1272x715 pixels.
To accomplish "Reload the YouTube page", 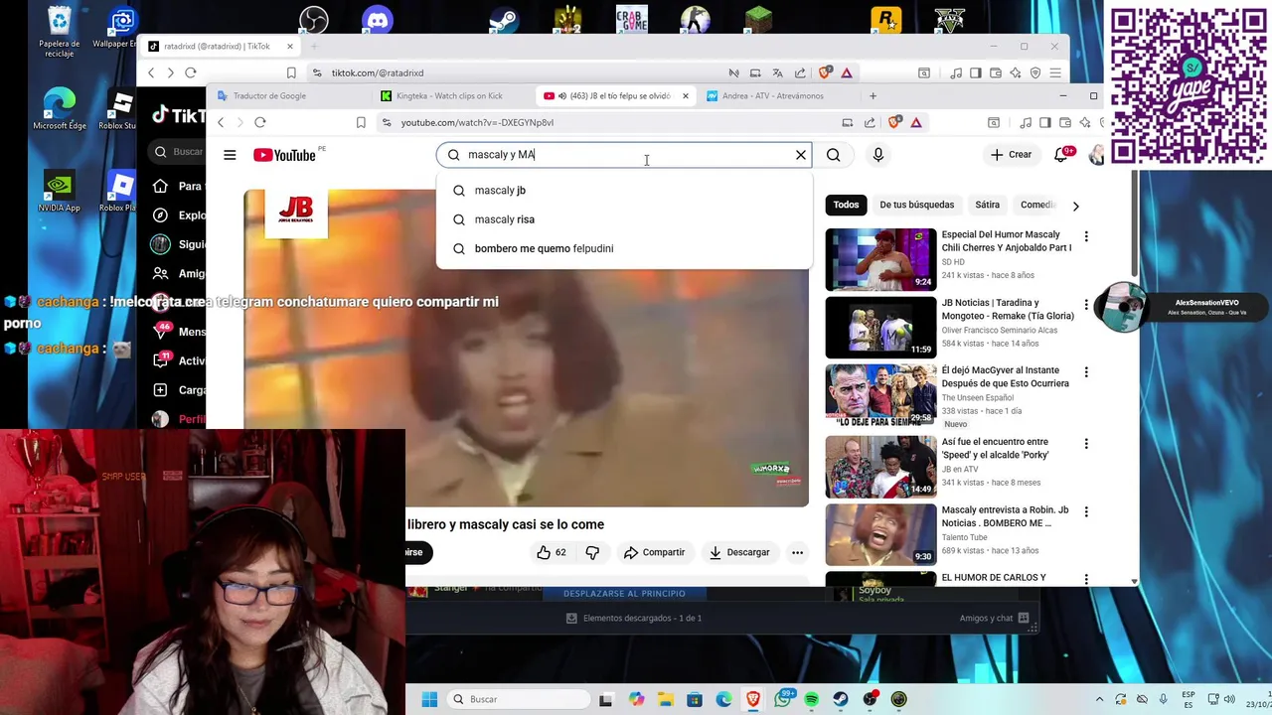I will pos(260,122).
